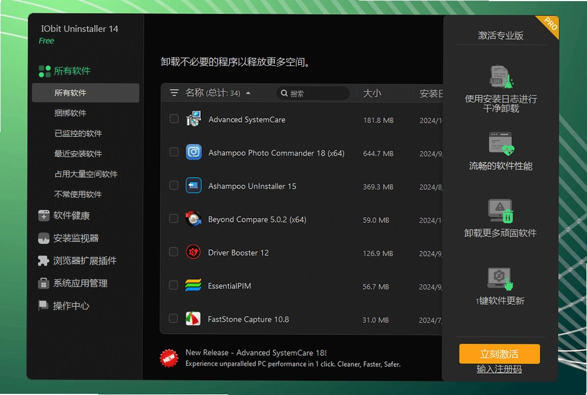Show 占用大量空间软件
Viewport: 587px width, 395px height.
coord(86,174)
